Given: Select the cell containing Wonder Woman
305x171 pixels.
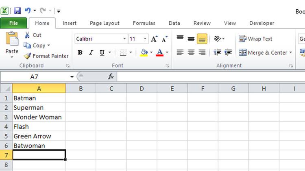Looking at the screenshot, I should [x=39, y=117].
